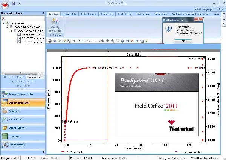
Task: Switch to the Master data tab
Action: click(x=160, y=14)
